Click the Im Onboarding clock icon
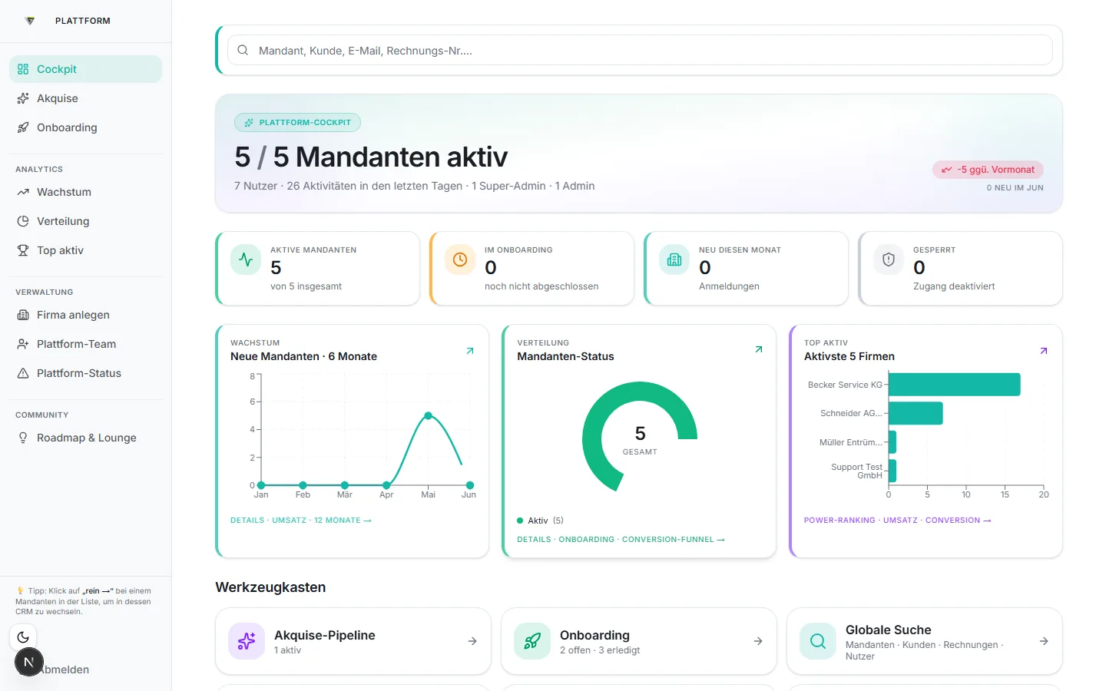The height and width of the screenshot is (691, 1106). [460, 260]
